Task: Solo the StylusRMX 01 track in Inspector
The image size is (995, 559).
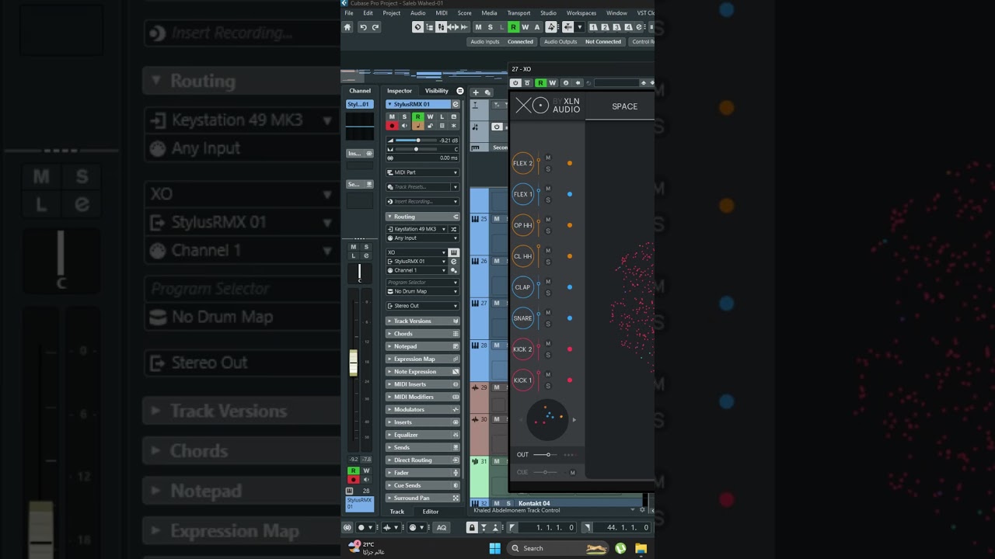Action: [404, 116]
